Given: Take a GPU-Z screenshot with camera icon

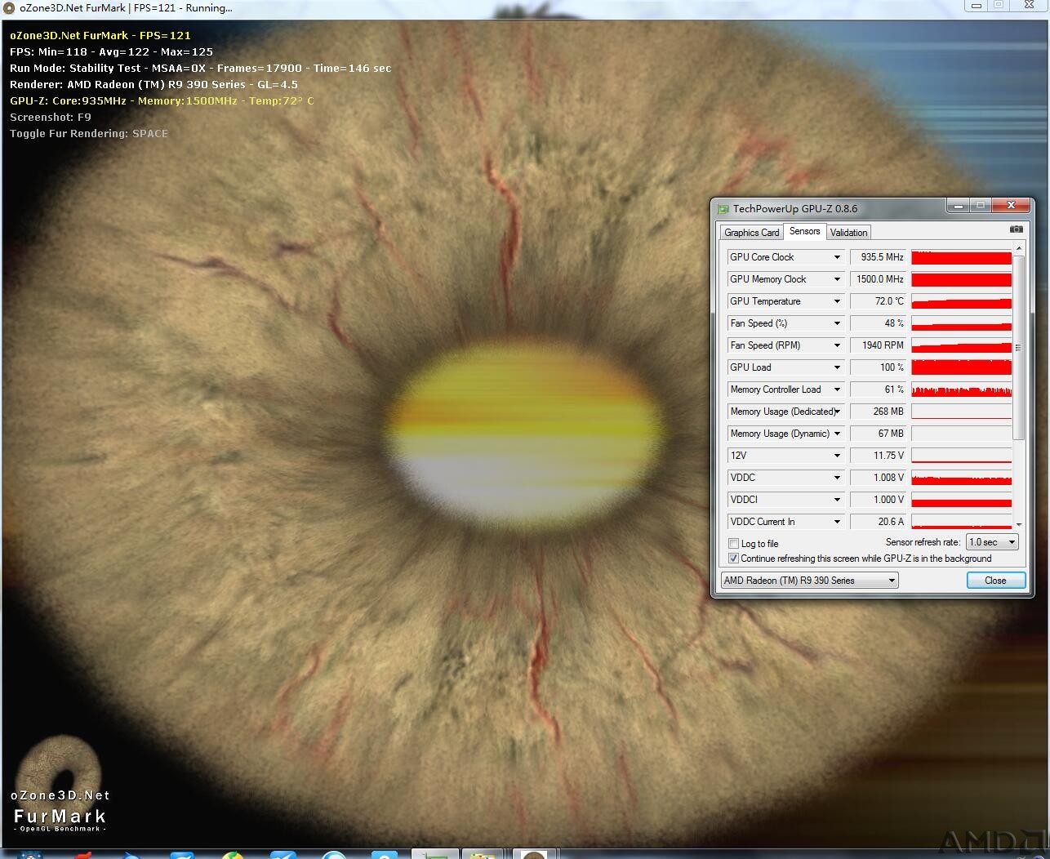Looking at the screenshot, I should 1017,229.
